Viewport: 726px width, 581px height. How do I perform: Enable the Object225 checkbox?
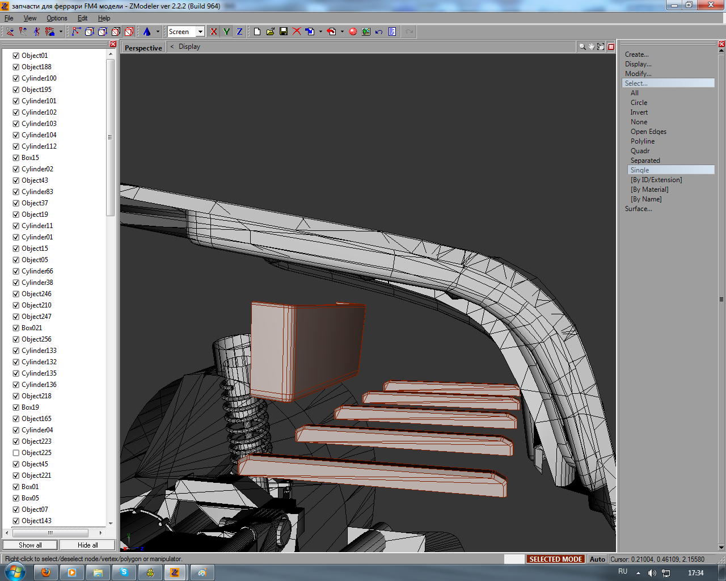click(16, 453)
